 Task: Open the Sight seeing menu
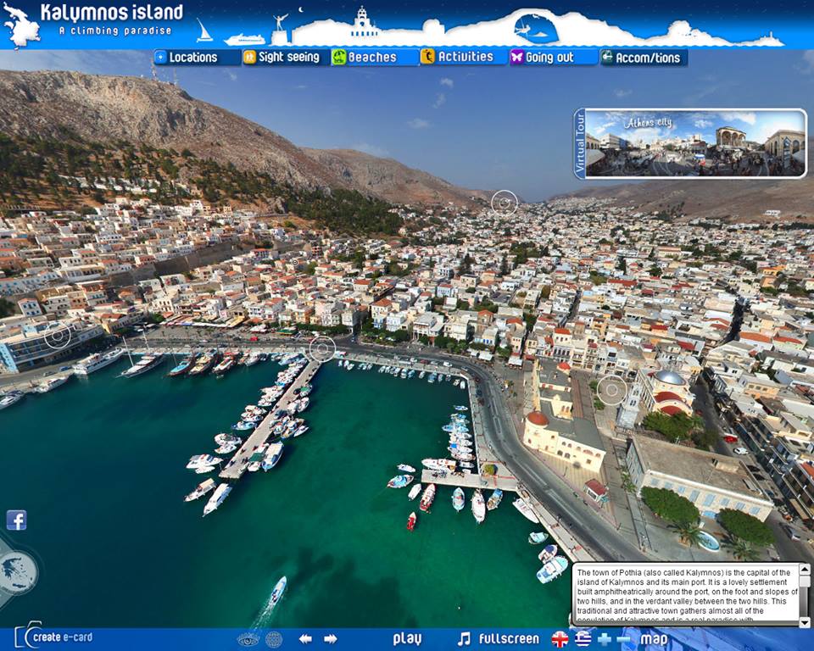tap(286, 57)
